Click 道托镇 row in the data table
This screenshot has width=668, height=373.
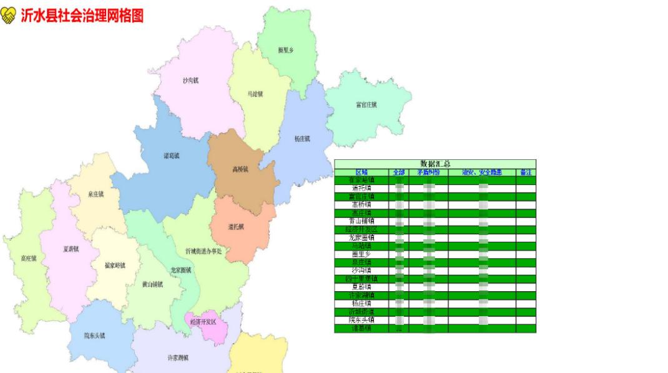pos(435,188)
